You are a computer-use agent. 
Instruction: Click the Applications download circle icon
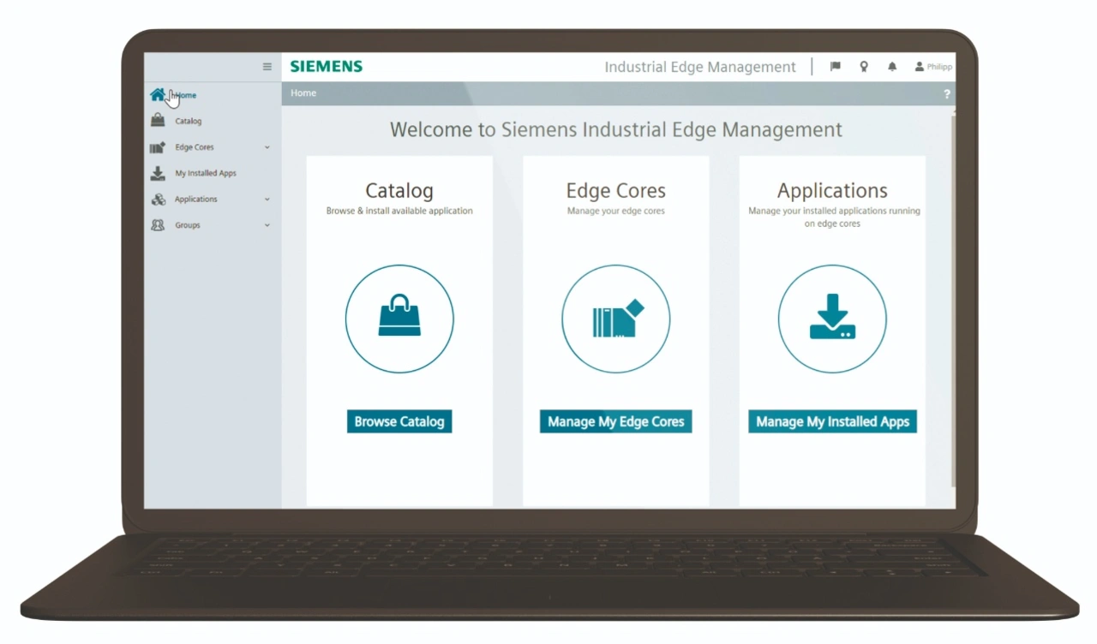[832, 319]
